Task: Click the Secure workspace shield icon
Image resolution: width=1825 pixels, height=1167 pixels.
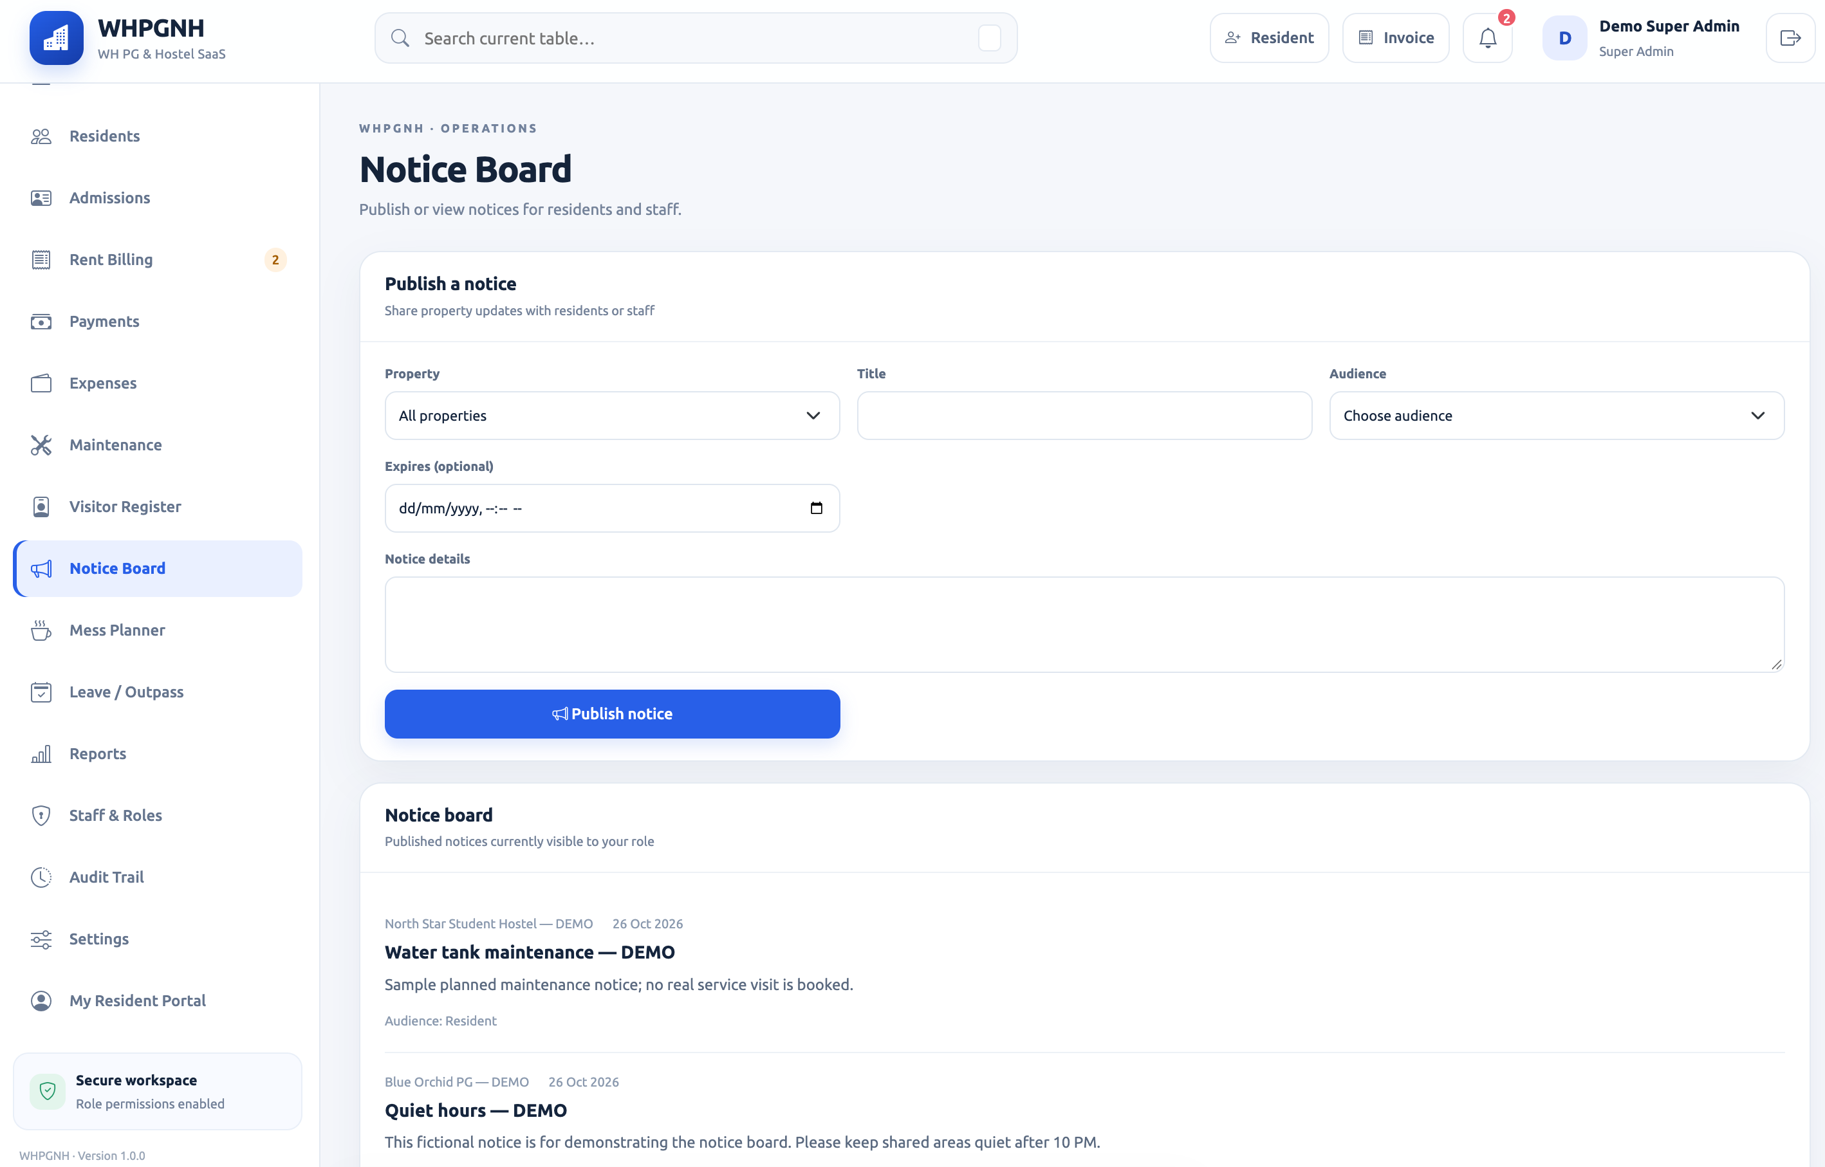Action: [48, 1091]
